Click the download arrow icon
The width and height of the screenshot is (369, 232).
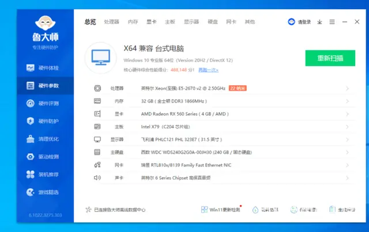tap(319, 22)
